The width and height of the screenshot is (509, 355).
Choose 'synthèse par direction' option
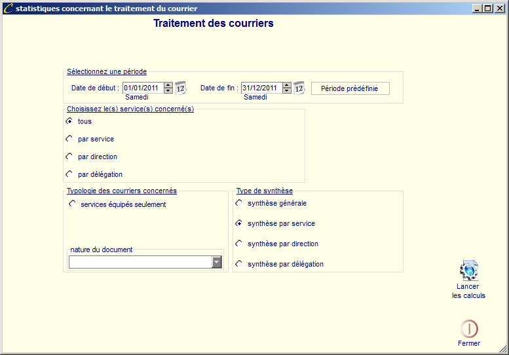coord(239,244)
